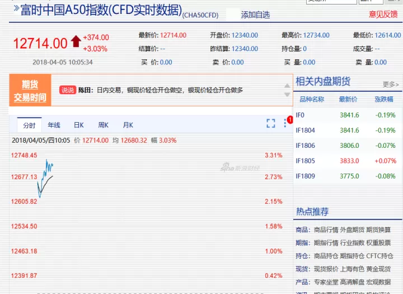The height and width of the screenshot is (294, 403).
Task: Open the IF0 futures row
Action: pyautogui.click(x=348, y=115)
